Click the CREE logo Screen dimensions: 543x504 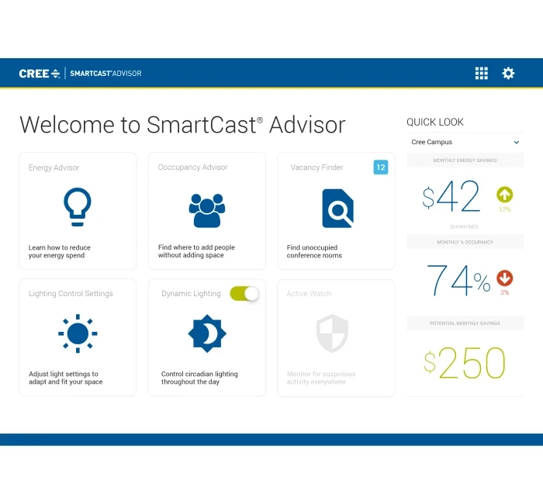[x=40, y=74]
